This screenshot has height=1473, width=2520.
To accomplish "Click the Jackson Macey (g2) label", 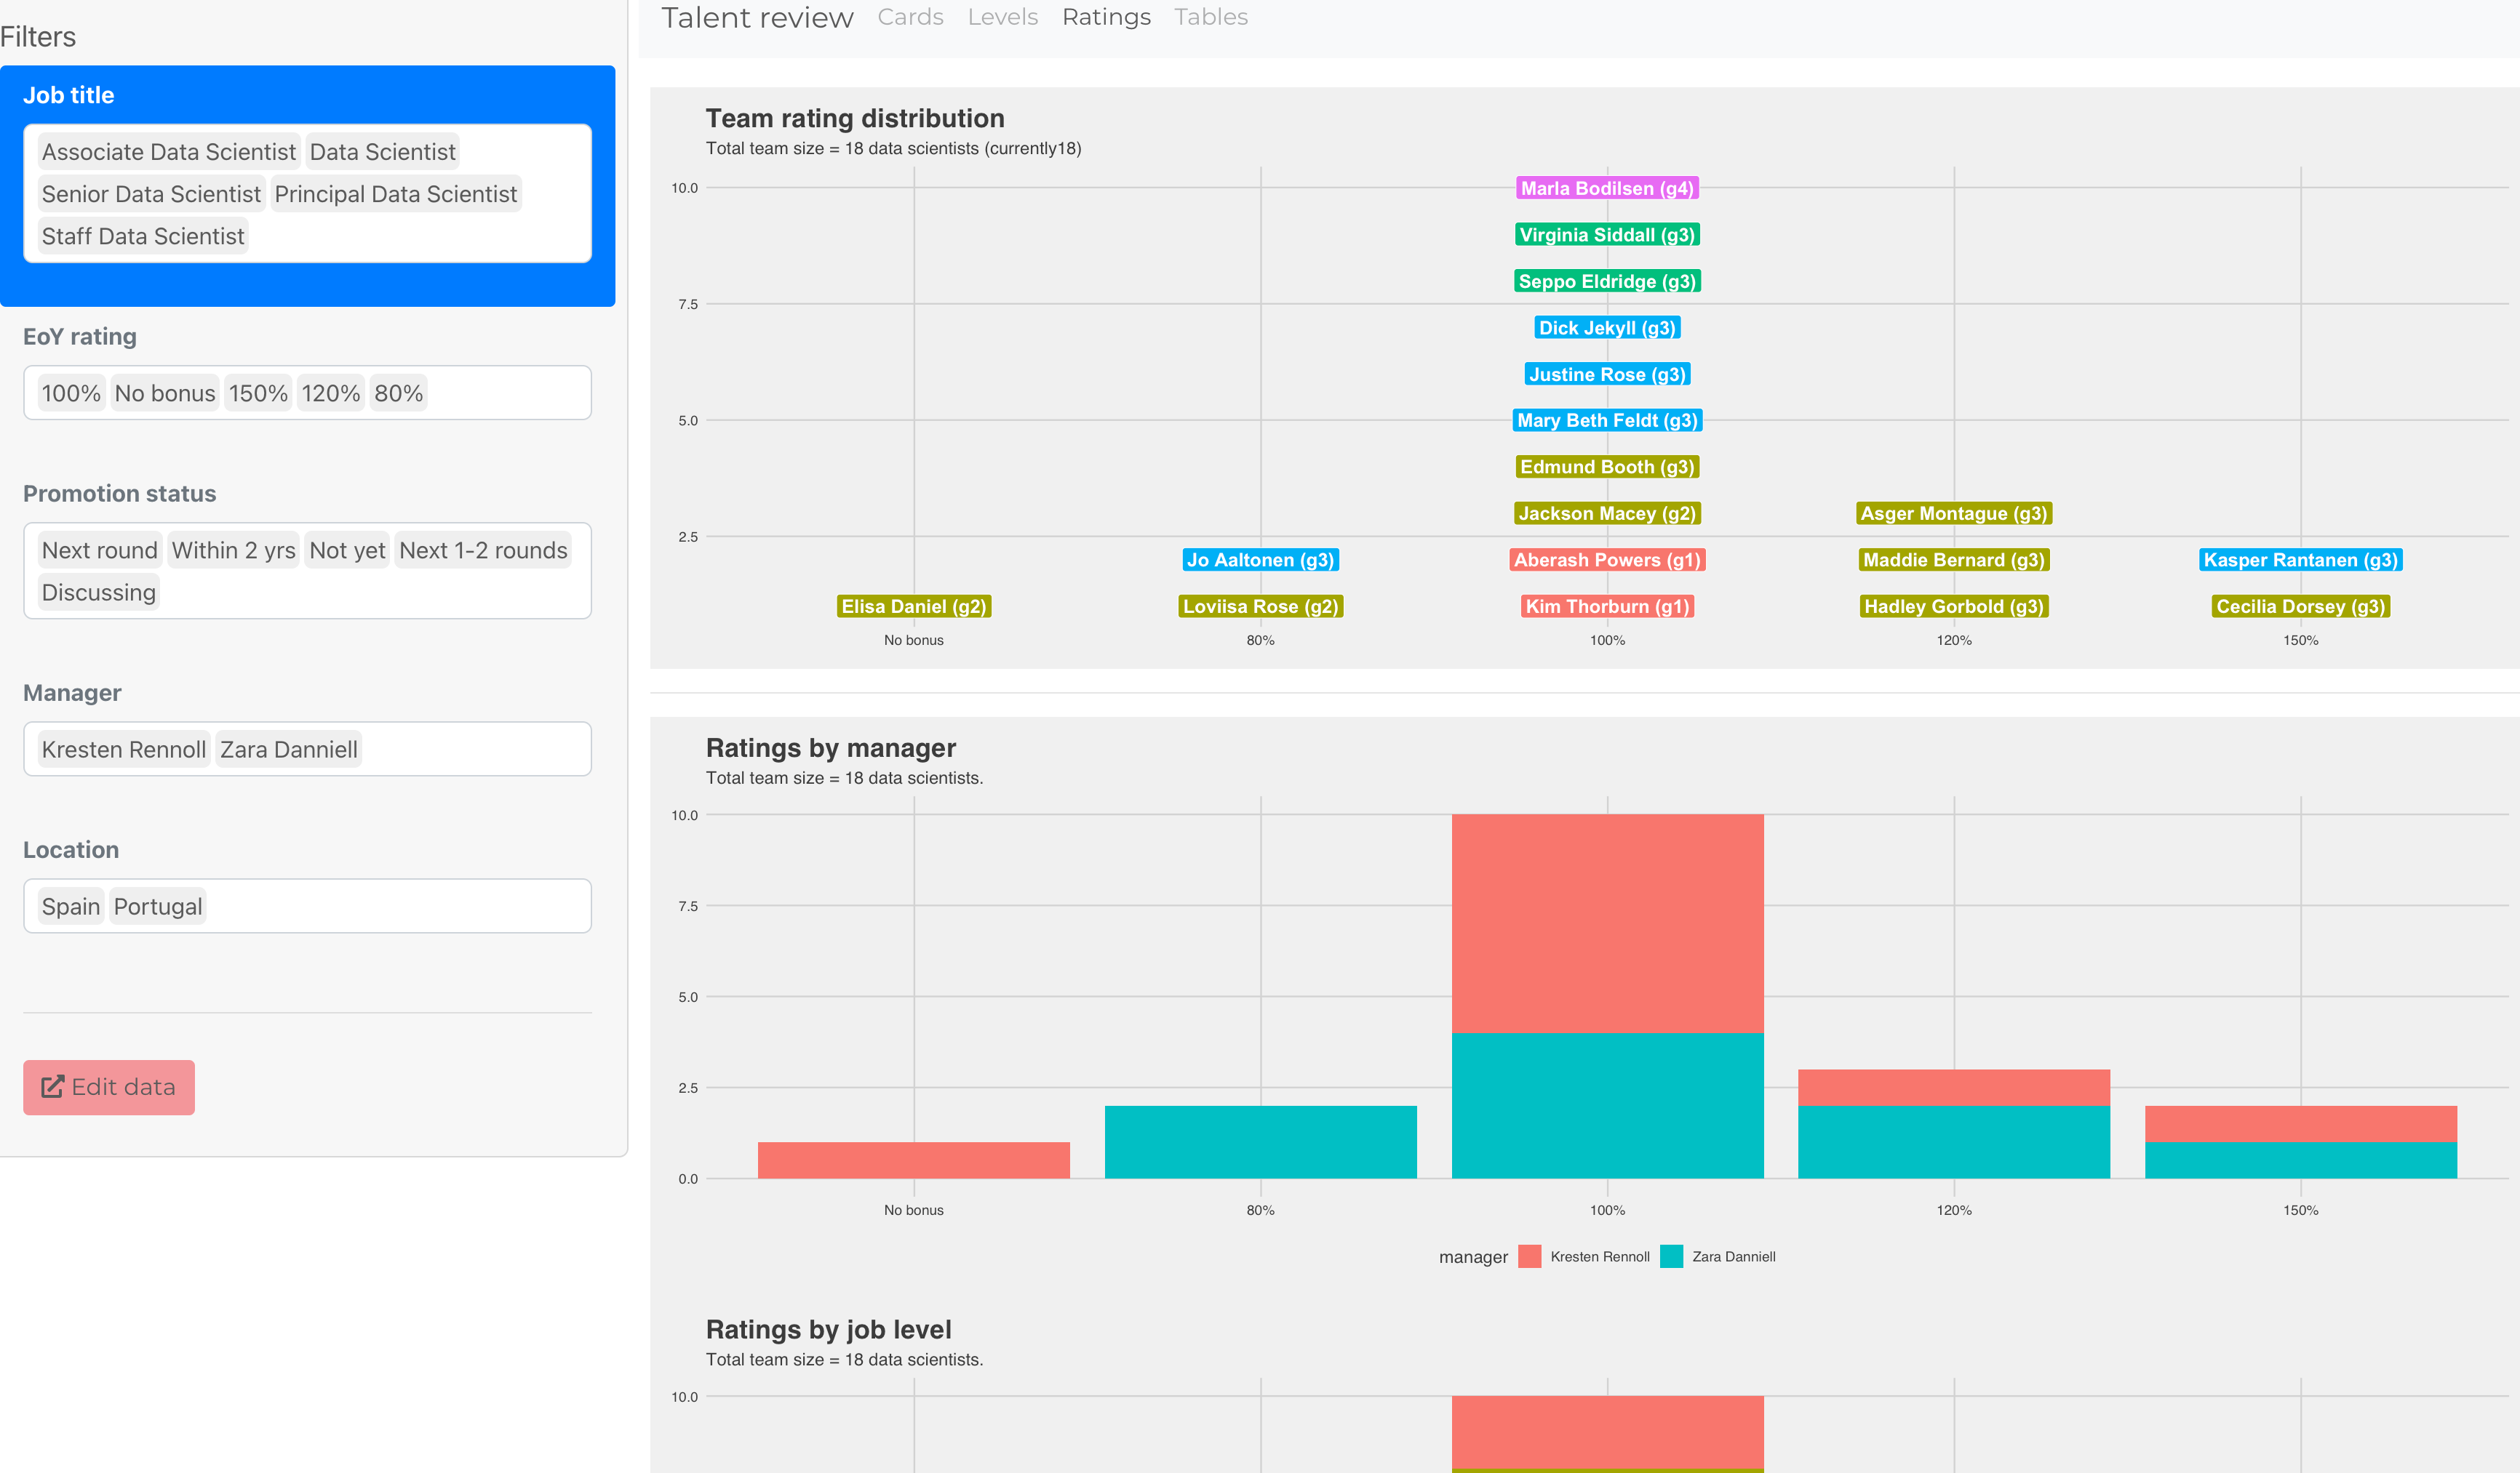I will pyautogui.click(x=1607, y=513).
